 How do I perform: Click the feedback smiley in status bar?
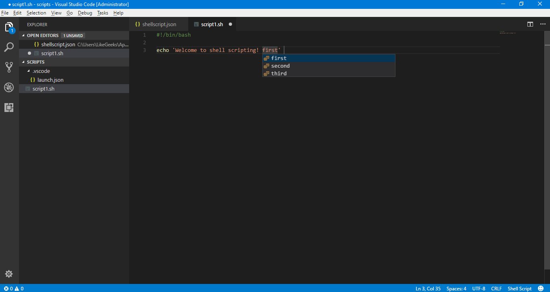click(541, 288)
